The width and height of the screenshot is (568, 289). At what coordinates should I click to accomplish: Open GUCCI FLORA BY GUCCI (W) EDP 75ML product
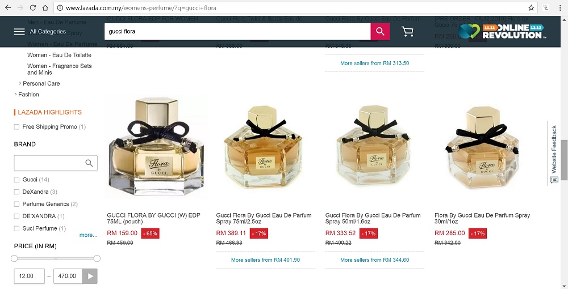coord(153,218)
